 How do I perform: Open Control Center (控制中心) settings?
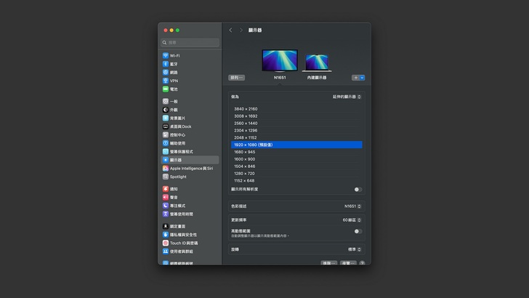177,134
